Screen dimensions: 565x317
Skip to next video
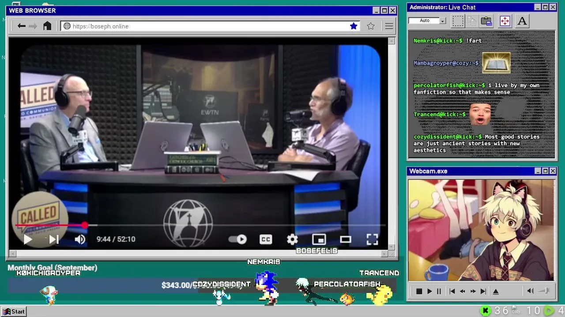[x=54, y=239]
